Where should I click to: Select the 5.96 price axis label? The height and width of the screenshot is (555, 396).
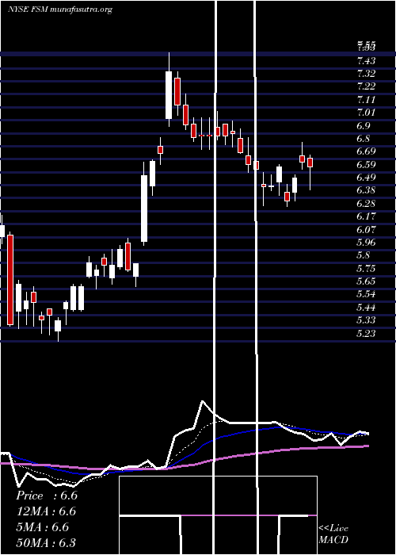[366, 243]
